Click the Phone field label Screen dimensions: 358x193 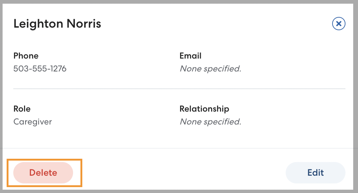pyautogui.click(x=26, y=56)
